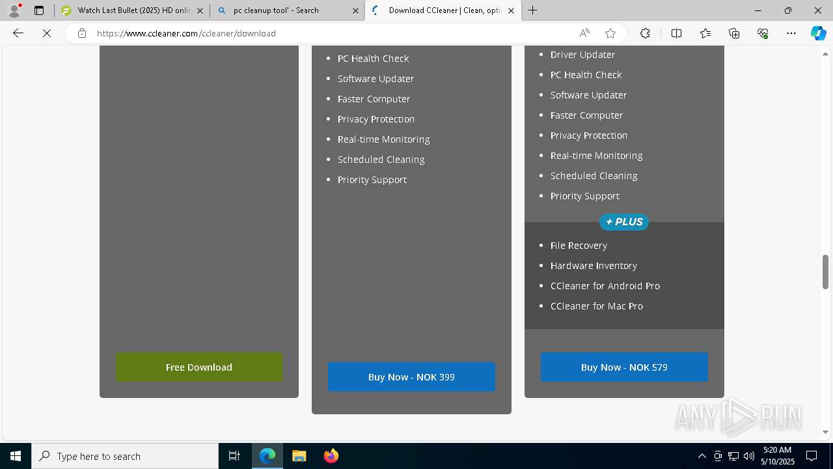
Task: Open Edge Settings and more menu
Action: (791, 33)
